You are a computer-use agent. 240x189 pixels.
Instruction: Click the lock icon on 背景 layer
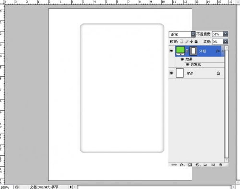point(218,73)
